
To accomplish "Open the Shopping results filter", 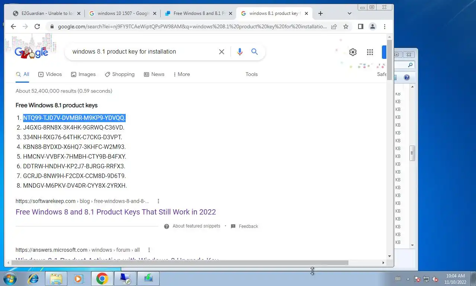I will coord(120,74).
